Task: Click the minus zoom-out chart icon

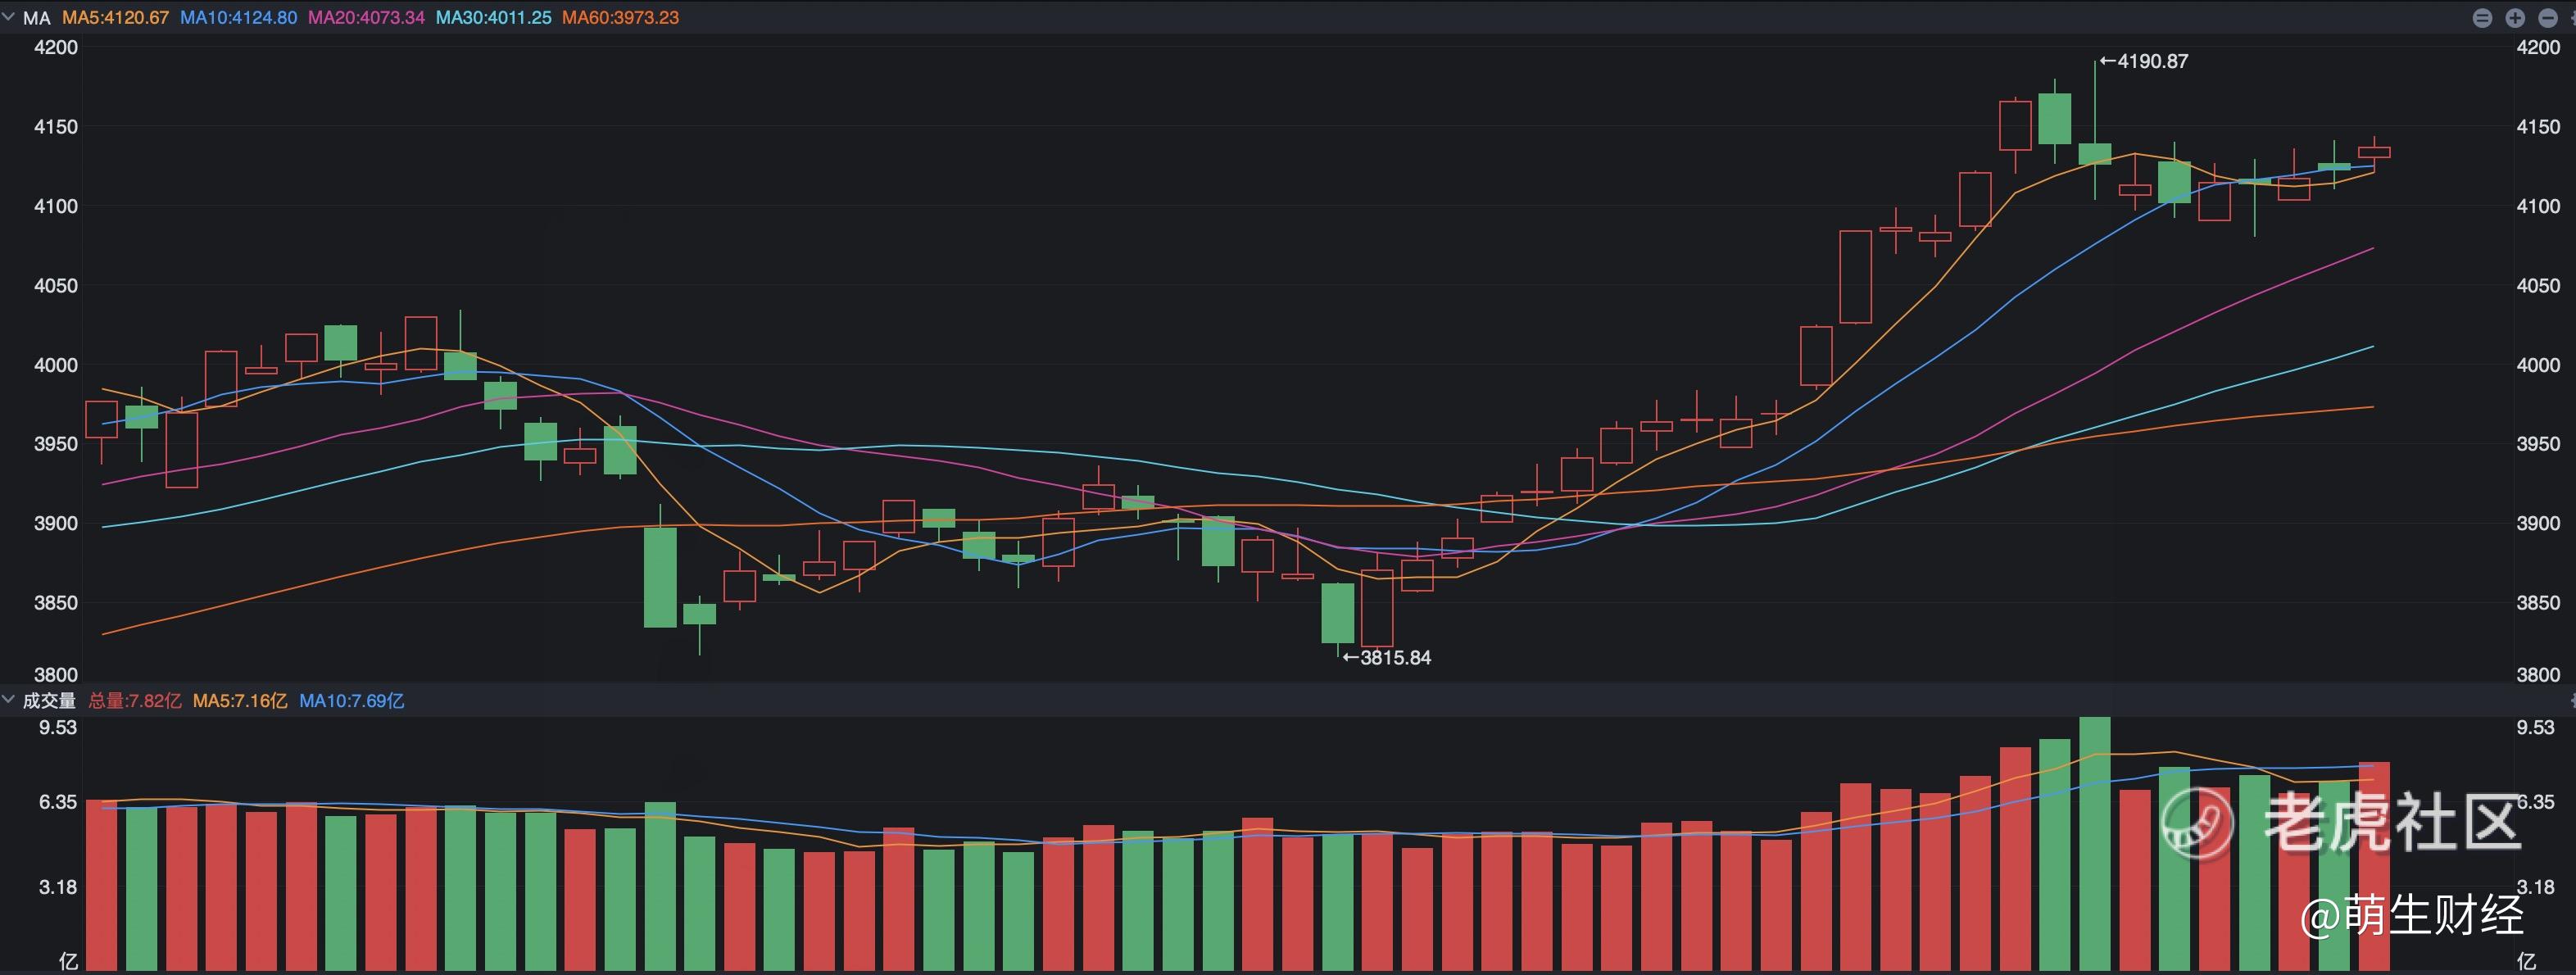Action: (x=2548, y=18)
